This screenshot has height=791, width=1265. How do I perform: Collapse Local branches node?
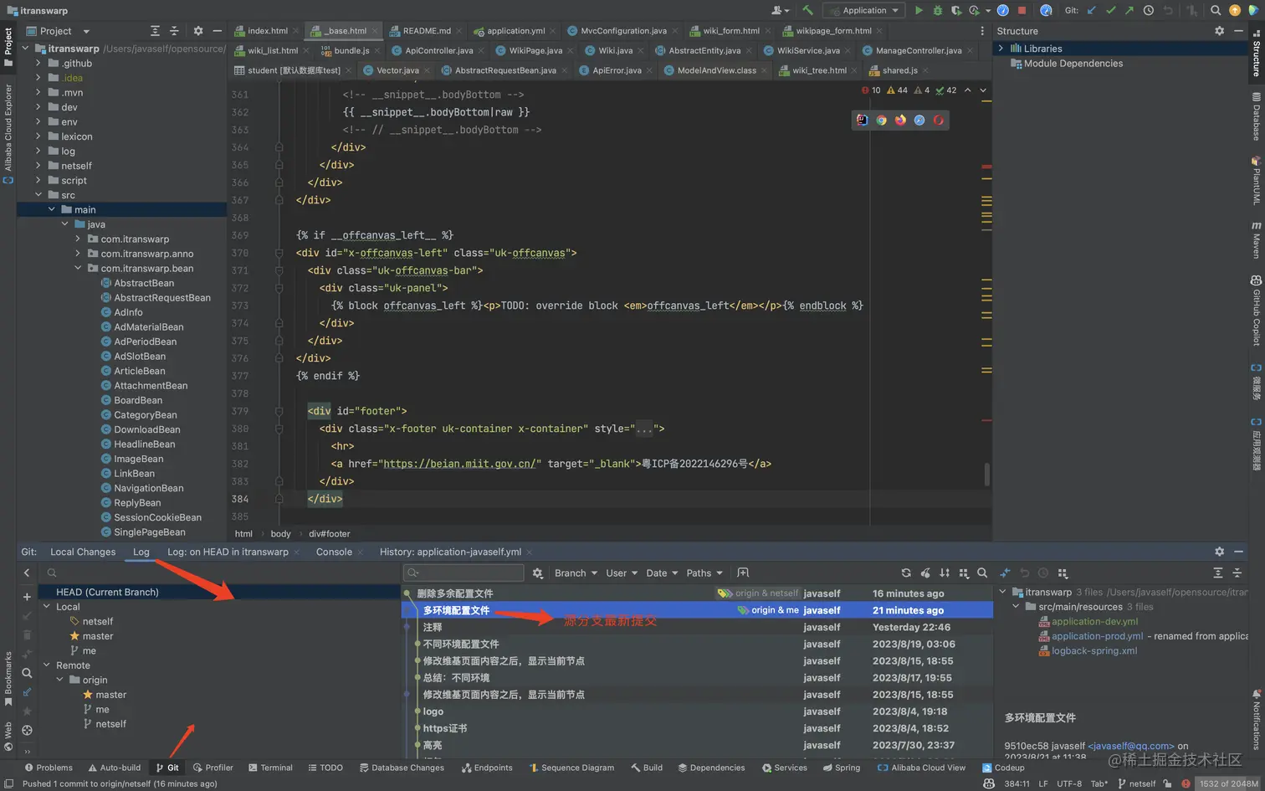point(47,607)
